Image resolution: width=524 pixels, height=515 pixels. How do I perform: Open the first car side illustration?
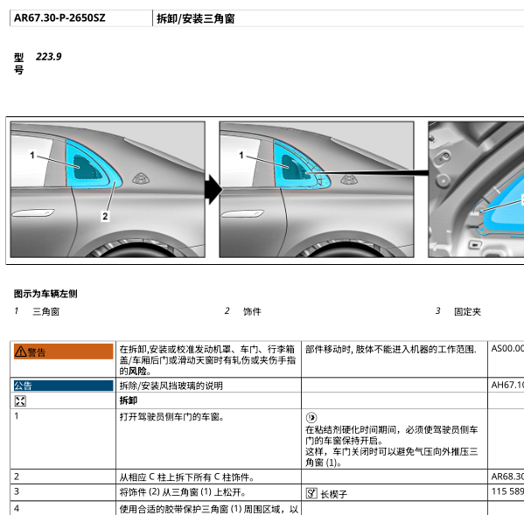click(108, 190)
